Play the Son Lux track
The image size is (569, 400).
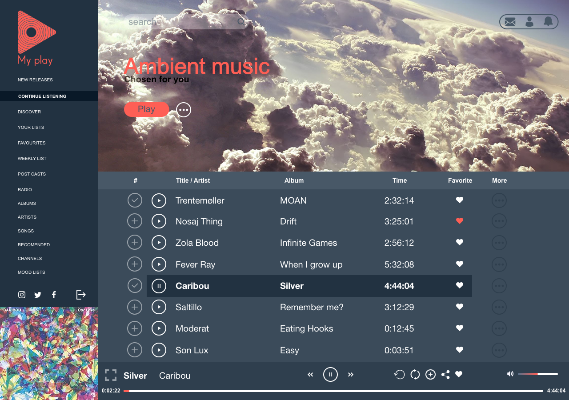159,350
